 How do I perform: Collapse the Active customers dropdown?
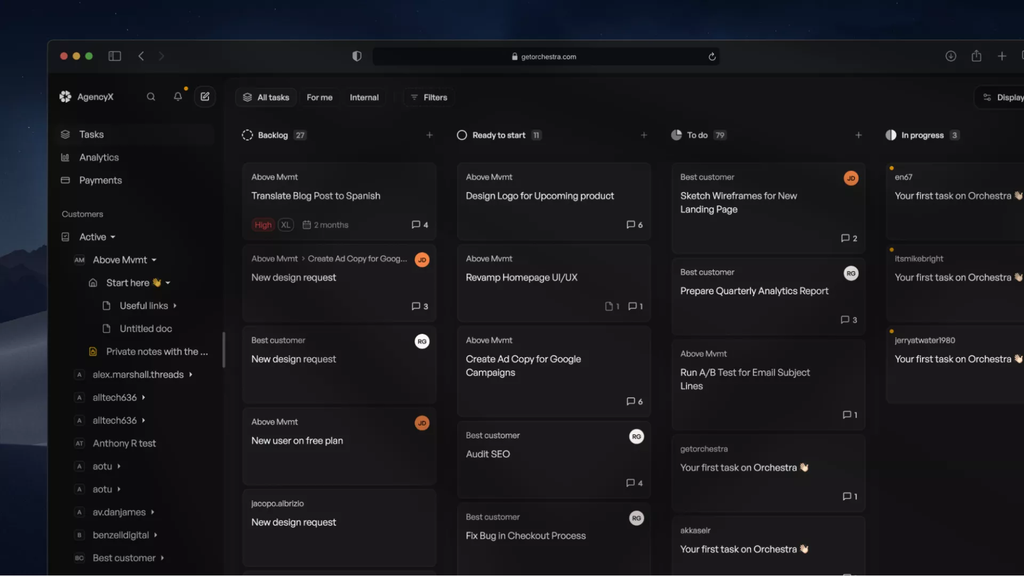click(x=113, y=237)
